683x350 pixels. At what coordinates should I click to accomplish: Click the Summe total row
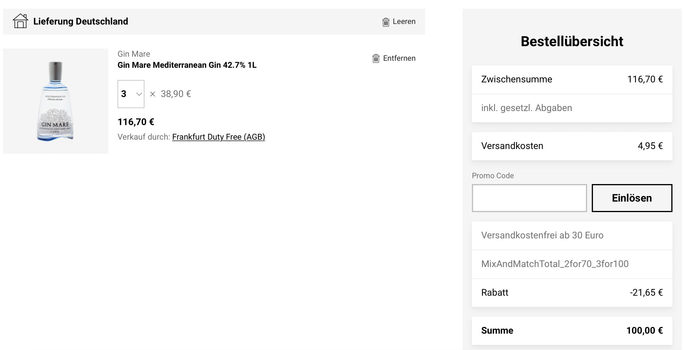(572, 331)
